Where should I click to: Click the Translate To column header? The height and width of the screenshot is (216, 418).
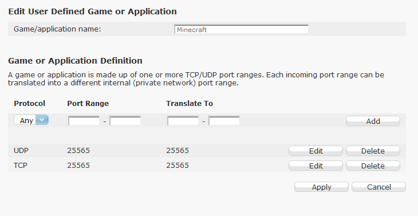tap(190, 104)
